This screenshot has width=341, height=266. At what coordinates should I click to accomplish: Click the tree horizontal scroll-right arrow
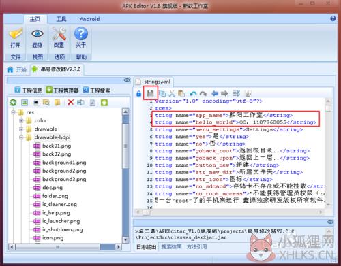pos(118,247)
